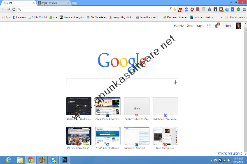
Task: Open the Dashboard bookmark in bookmarks bar
Action: 202,17
